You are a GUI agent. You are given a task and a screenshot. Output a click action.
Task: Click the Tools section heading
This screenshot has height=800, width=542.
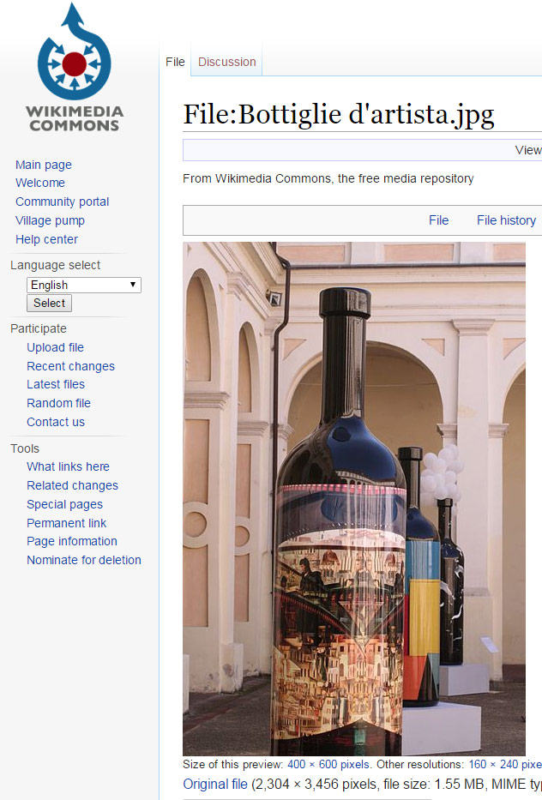tap(25, 448)
